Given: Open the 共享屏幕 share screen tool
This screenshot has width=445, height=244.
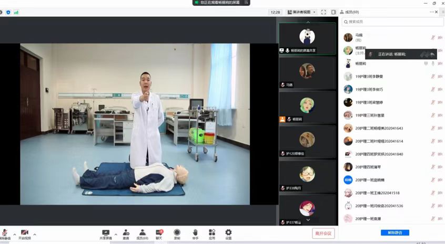Looking at the screenshot, I should pyautogui.click(x=106, y=232).
